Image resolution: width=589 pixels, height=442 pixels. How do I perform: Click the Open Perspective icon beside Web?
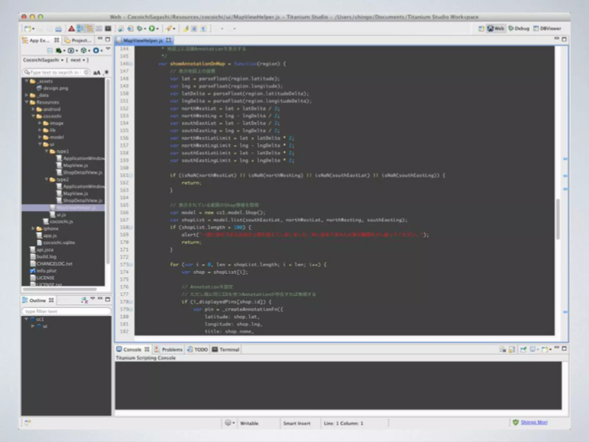[481, 28]
